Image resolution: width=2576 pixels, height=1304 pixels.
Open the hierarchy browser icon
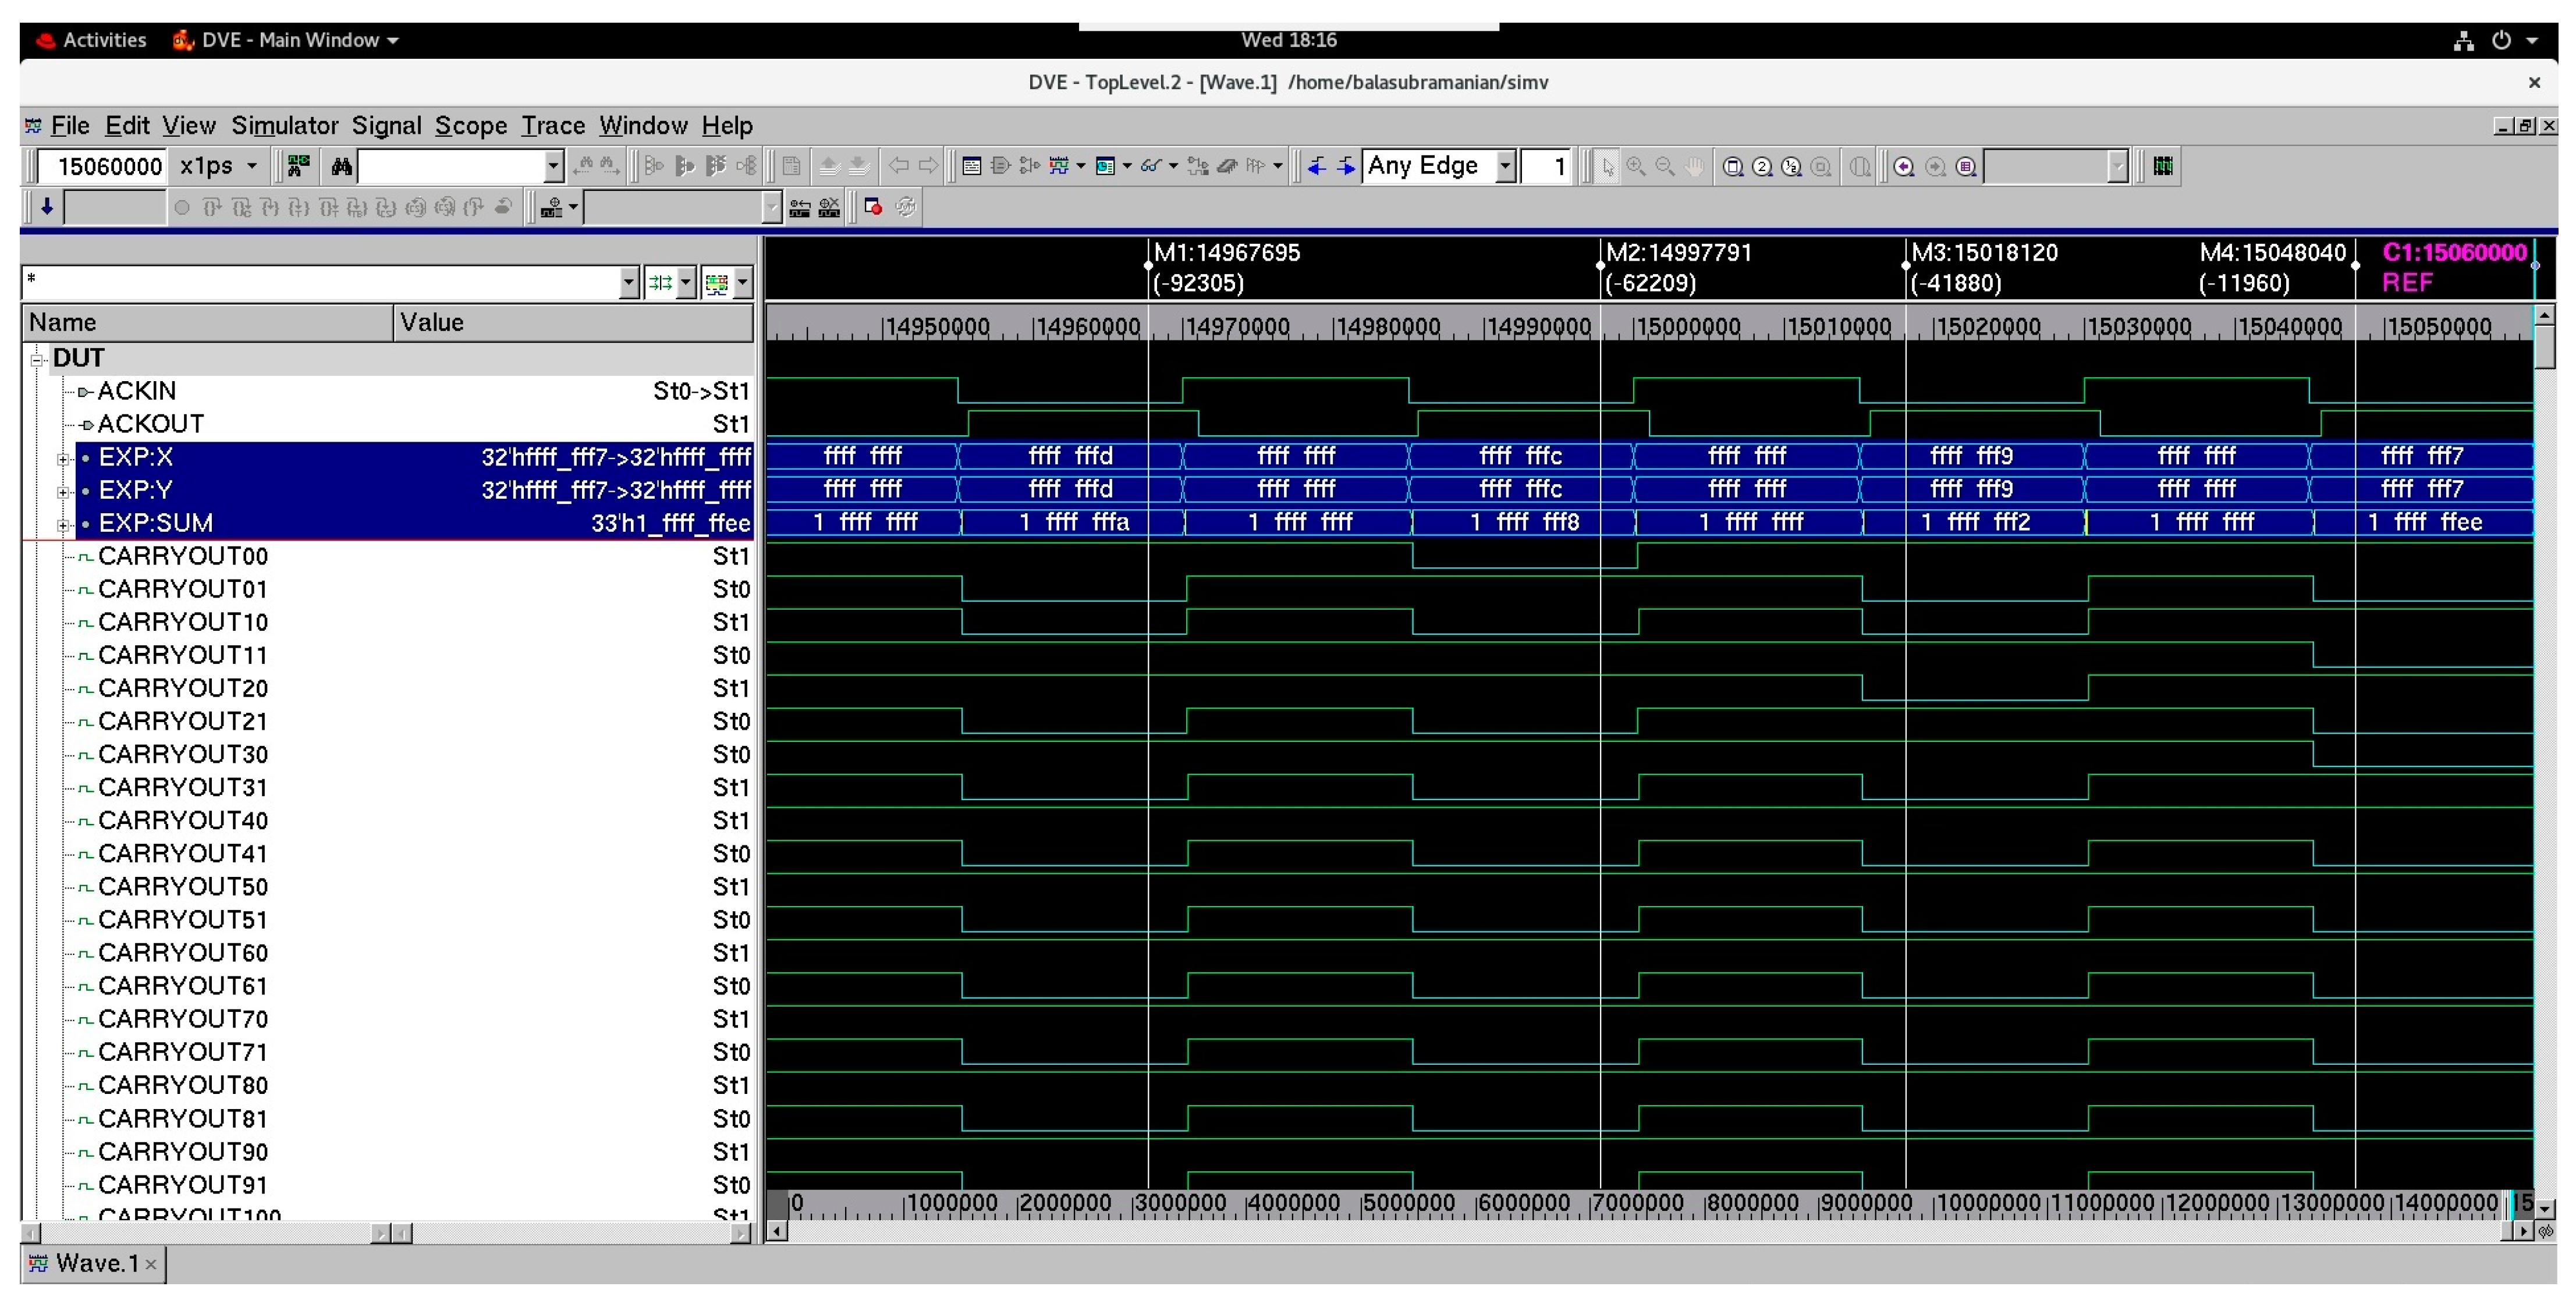pos(298,166)
